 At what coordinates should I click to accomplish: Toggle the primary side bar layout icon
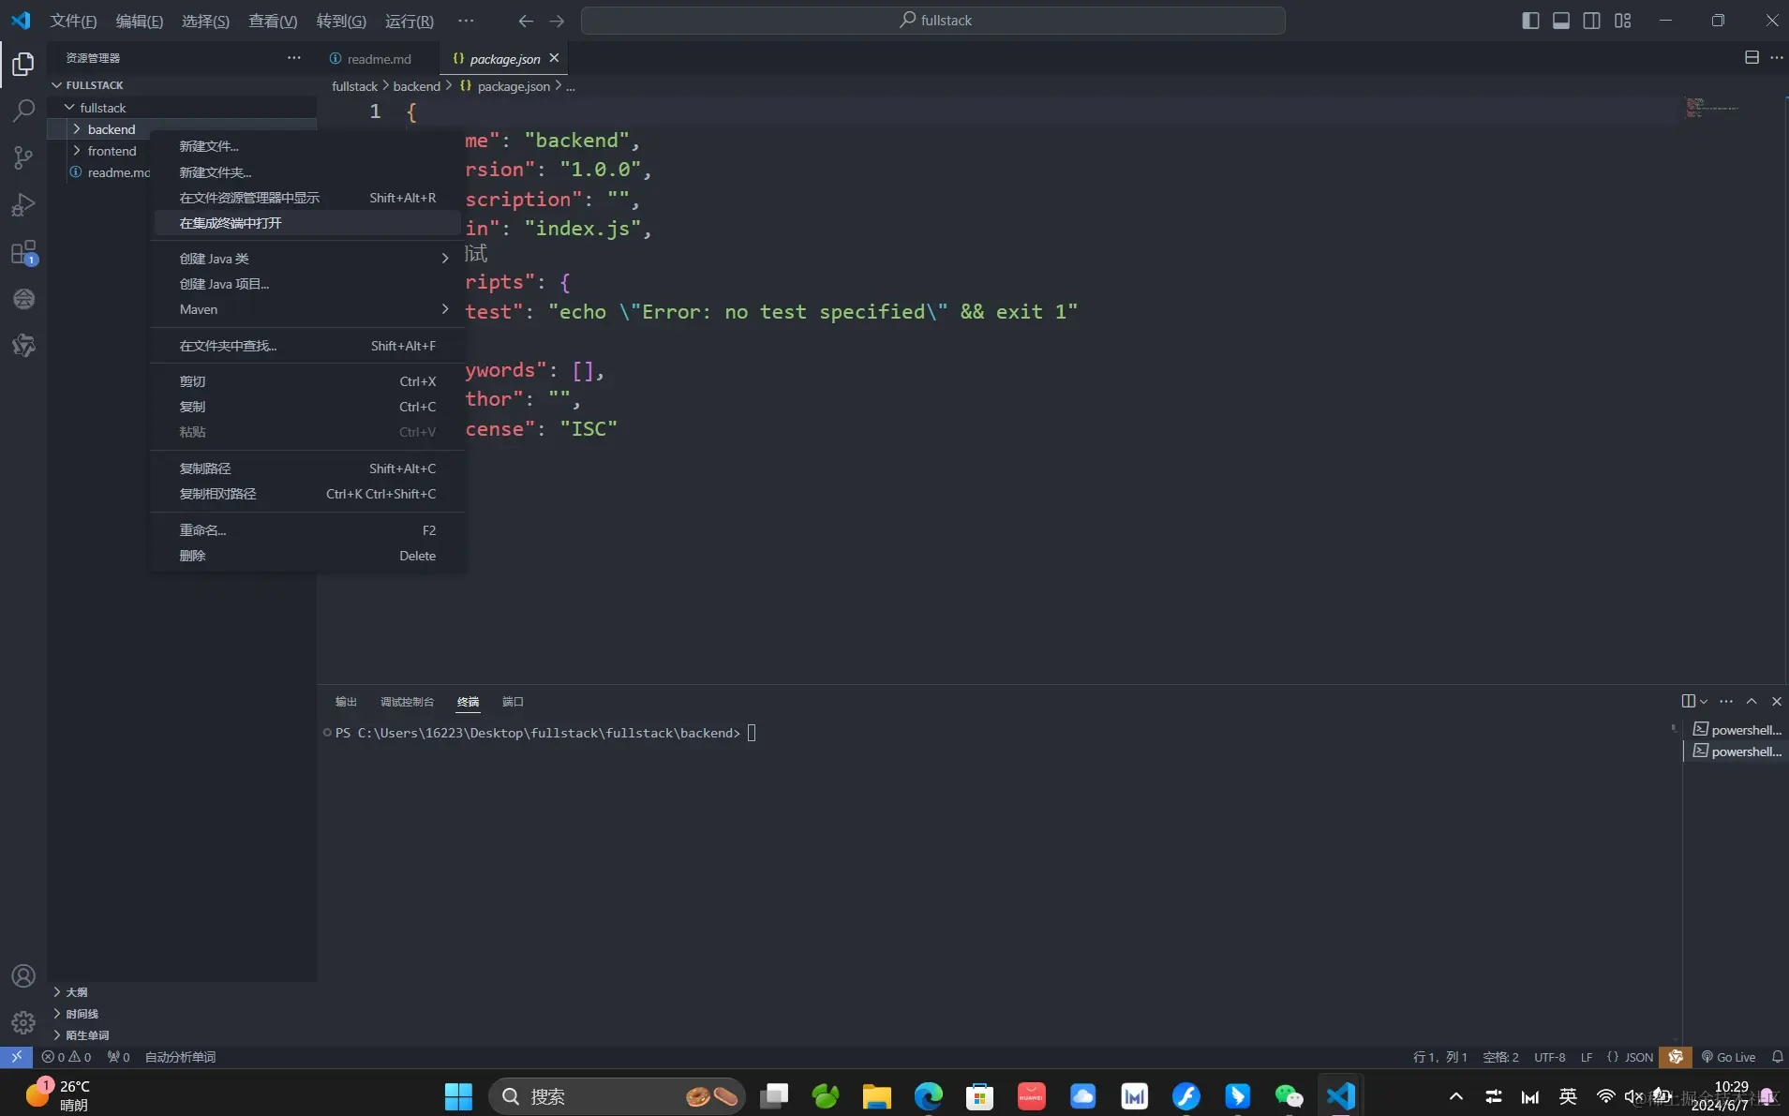(1530, 21)
